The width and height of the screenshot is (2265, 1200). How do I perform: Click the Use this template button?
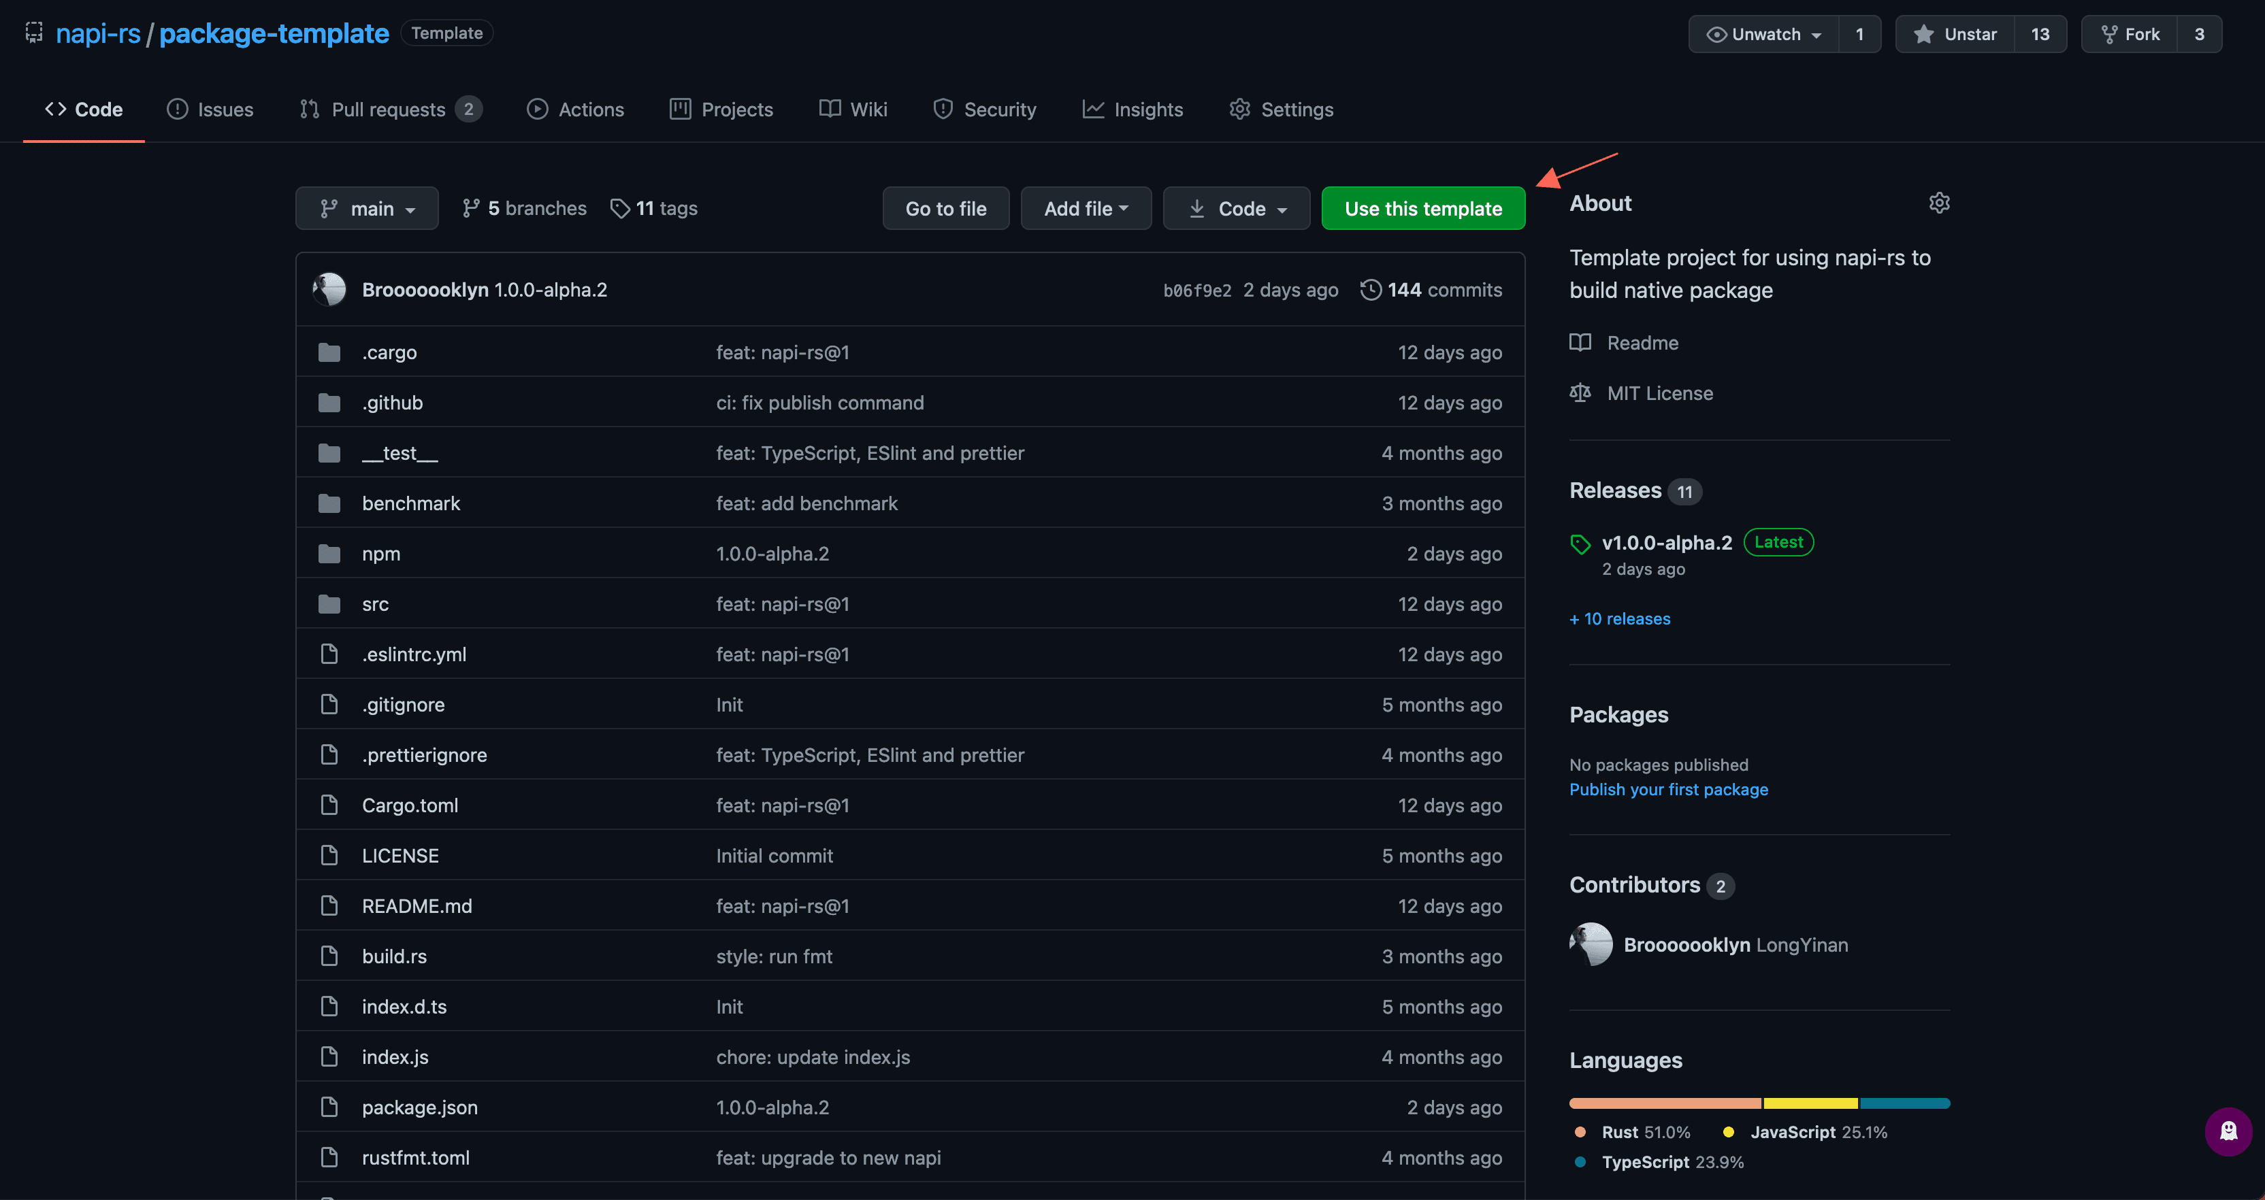[x=1422, y=208]
